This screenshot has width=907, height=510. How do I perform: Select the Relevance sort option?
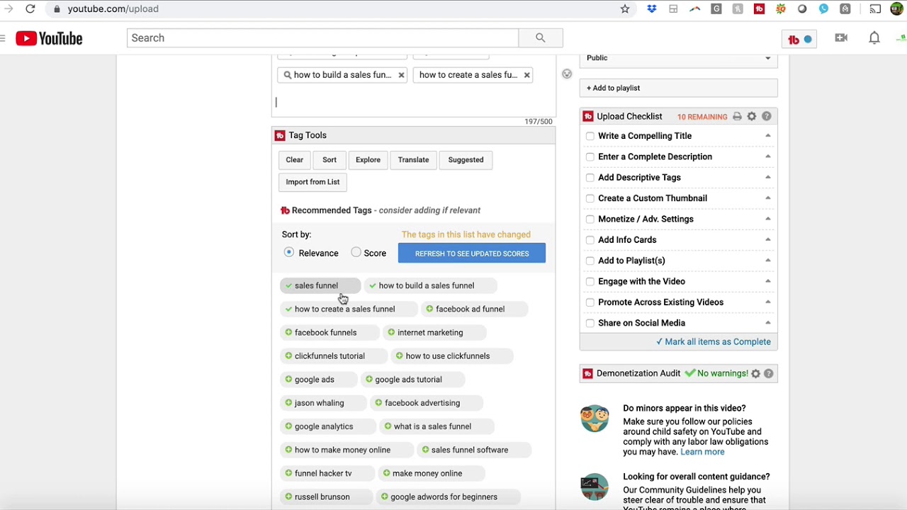[x=289, y=252]
